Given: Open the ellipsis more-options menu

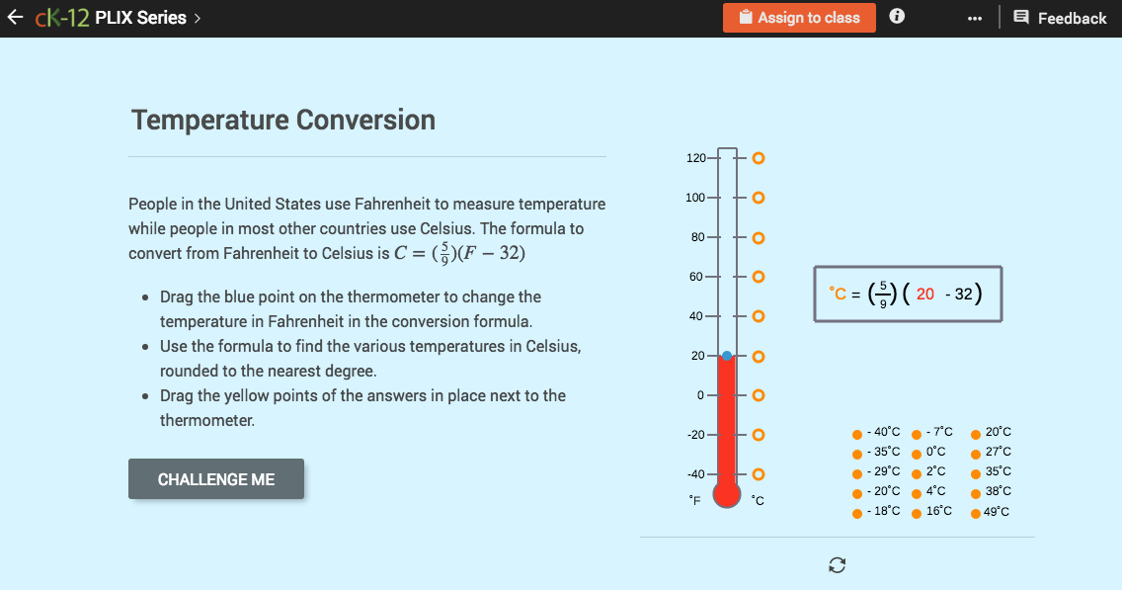Looking at the screenshot, I should coord(974,17).
